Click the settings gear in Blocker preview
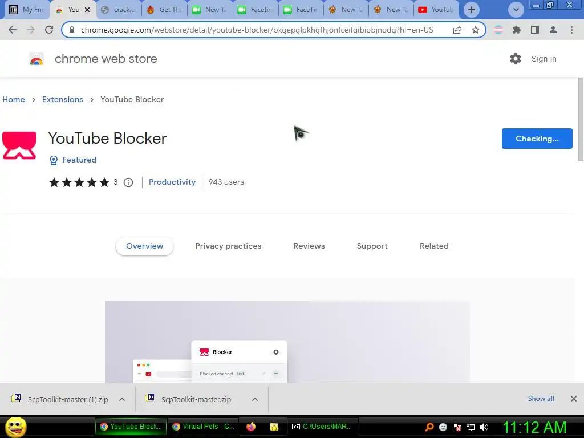This screenshot has height=438, width=584. click(276, 352)
